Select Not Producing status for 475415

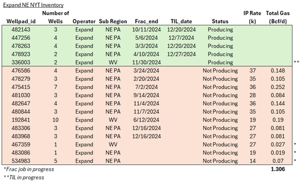(220, 87)
